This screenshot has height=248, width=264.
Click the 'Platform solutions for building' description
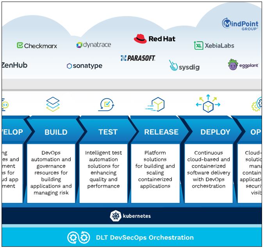point(155,169)
